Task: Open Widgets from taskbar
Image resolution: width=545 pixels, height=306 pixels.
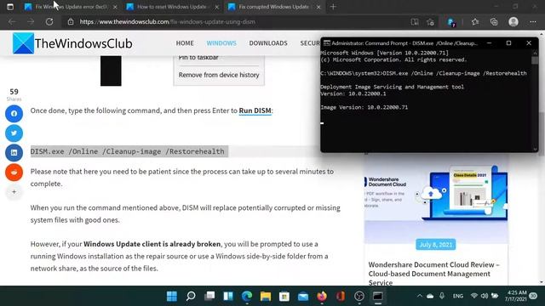Action: coord(228,296)
